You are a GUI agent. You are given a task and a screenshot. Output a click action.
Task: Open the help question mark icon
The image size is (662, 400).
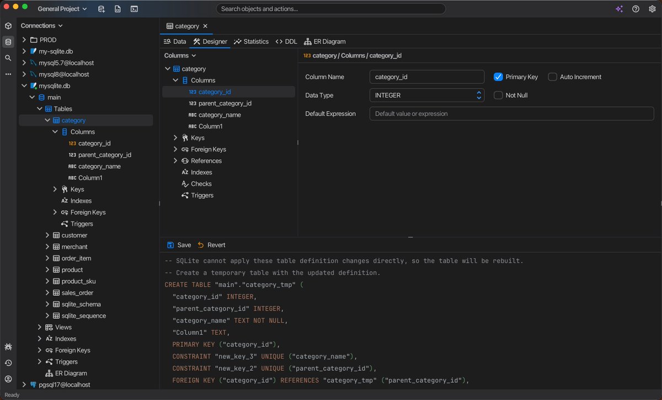(x=636, y=9)
